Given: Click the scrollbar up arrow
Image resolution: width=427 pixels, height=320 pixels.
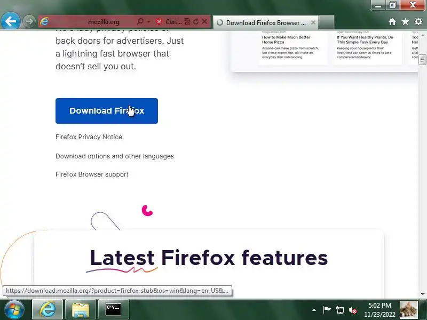Looking at the screenshot, I should pyautogui.click(x=423, y=35).
